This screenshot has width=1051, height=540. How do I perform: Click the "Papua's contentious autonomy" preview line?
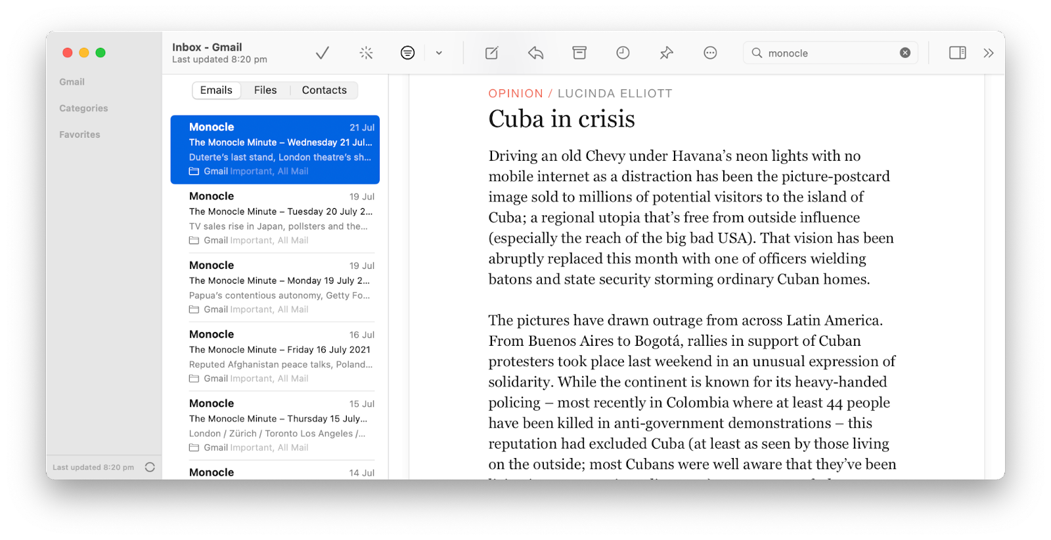point(280,295)
